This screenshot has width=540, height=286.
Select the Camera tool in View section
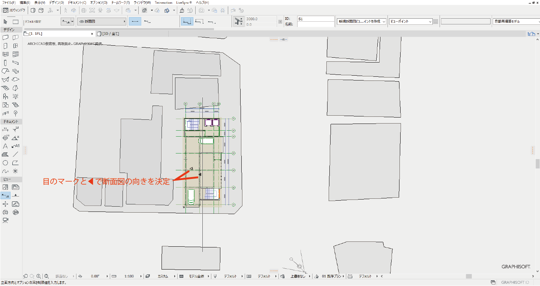pyautogui.click(x=5, y=220)
